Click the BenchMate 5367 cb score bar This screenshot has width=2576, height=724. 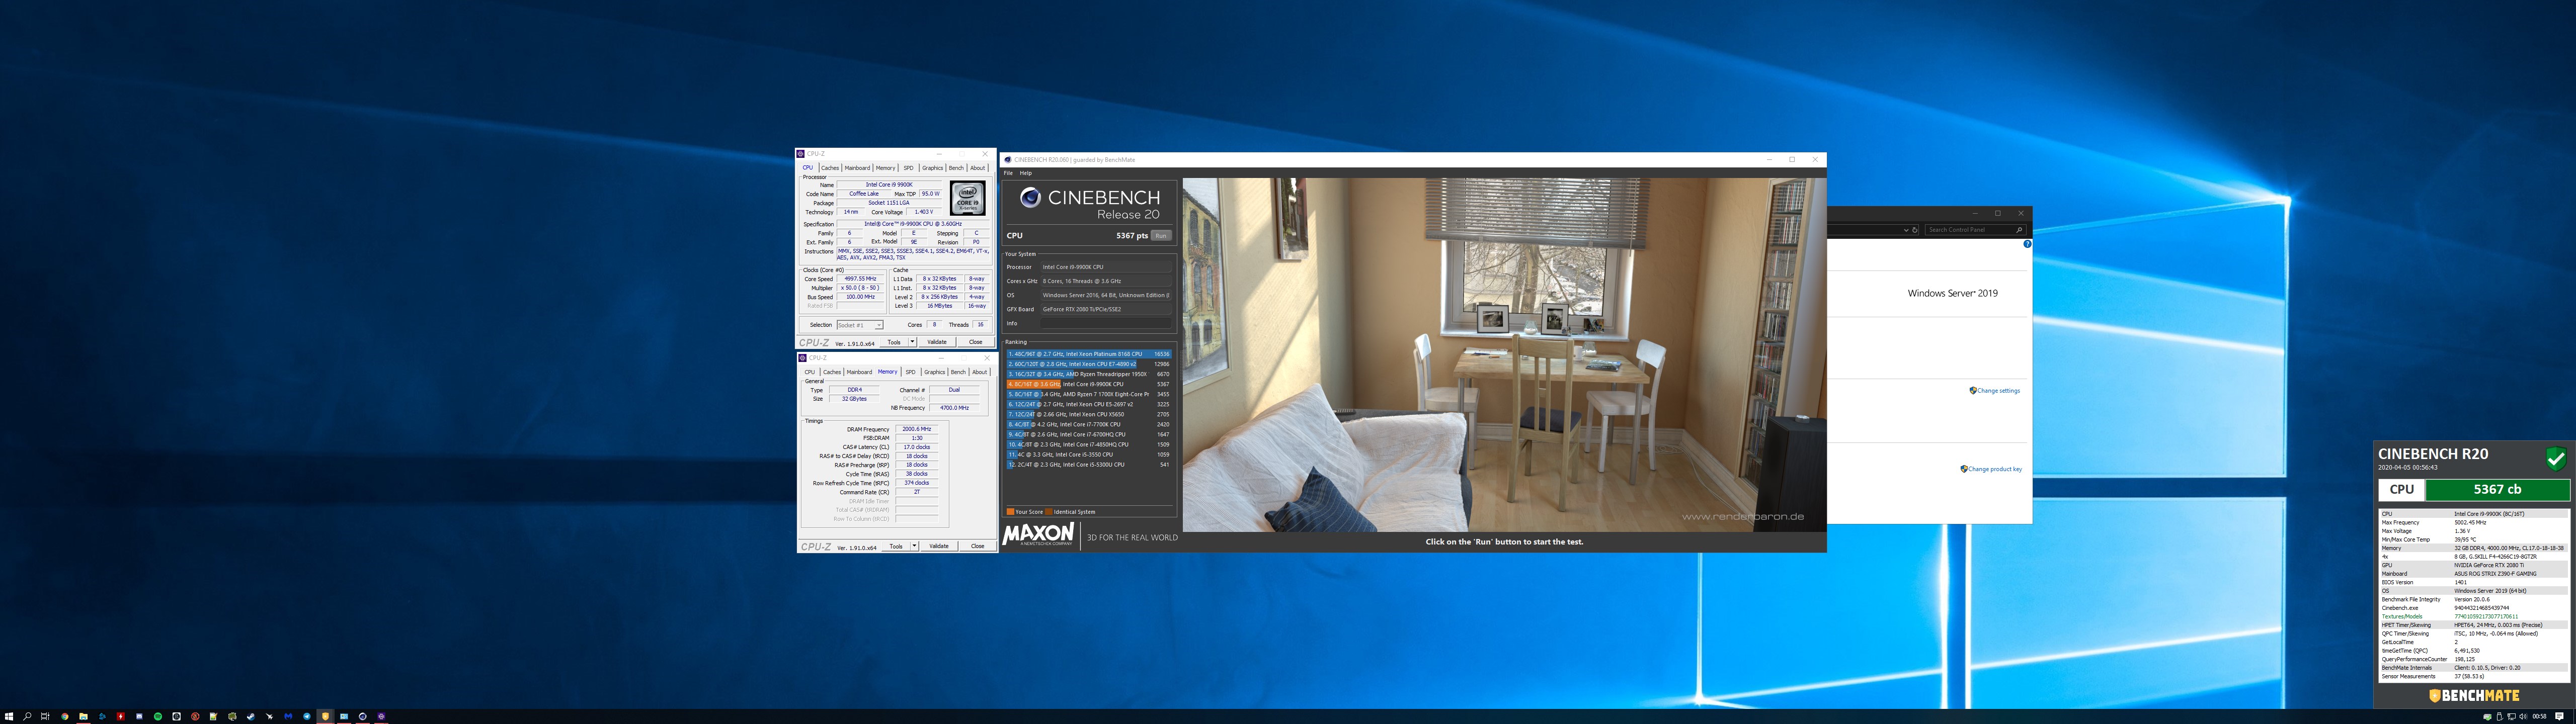2497,489
